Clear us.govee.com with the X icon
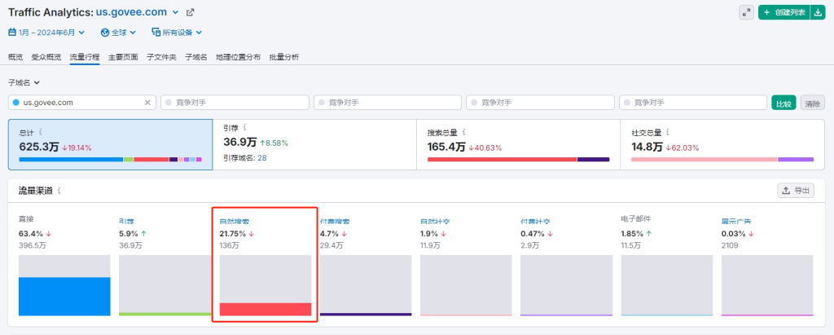 tap(147, 103)
